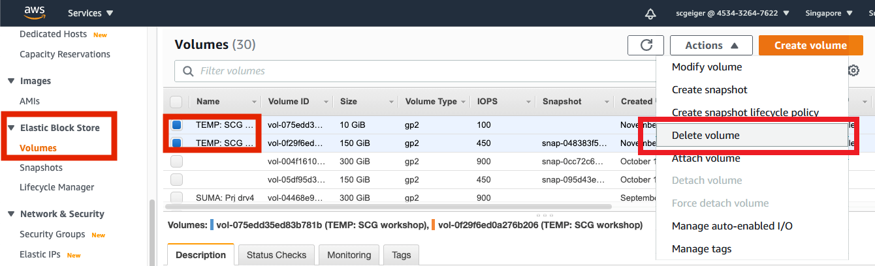875x266 pixels.
Task: Open Snapshot column filter arrow
Action: 605,102
